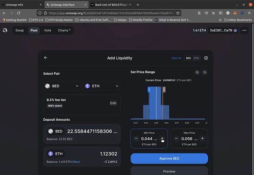This screenshot has height=175, width=254.
Task: Open transaction settings gear icon
Action: pos(206,58)
